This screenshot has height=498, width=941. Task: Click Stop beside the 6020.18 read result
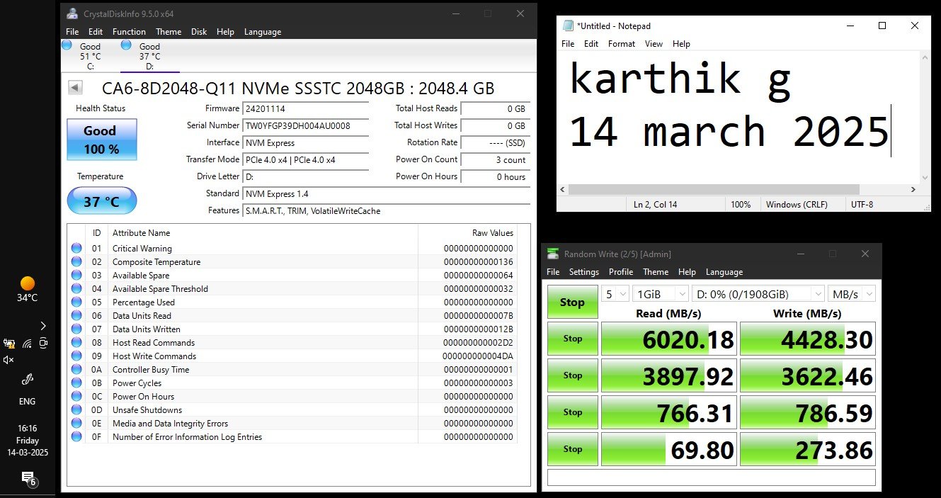572,339
